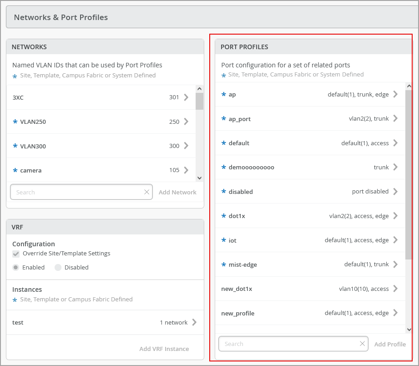Open the dot1x port profile row
The width and height of the screenshot is (419, 366).
[x=309, y=216]
